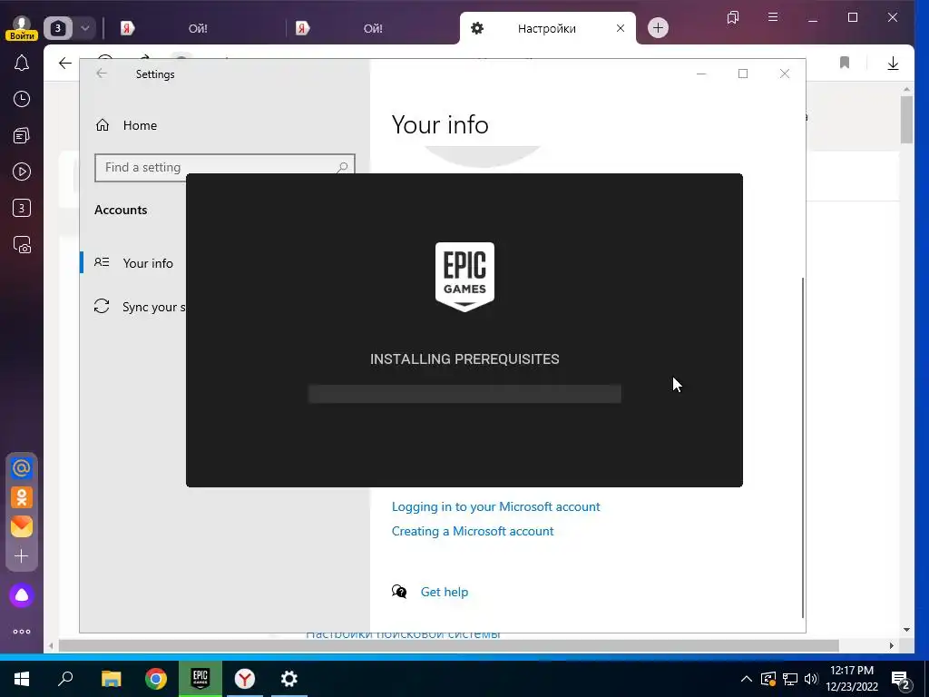929x697 pixels.
Task: Click the Войти profile login icon
Action: click(22, 28)
